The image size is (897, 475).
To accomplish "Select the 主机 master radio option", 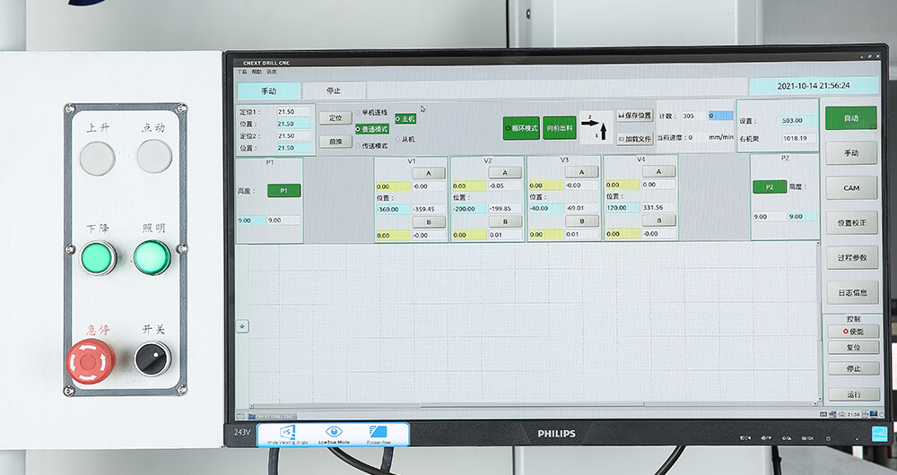I will click(405, 118).
